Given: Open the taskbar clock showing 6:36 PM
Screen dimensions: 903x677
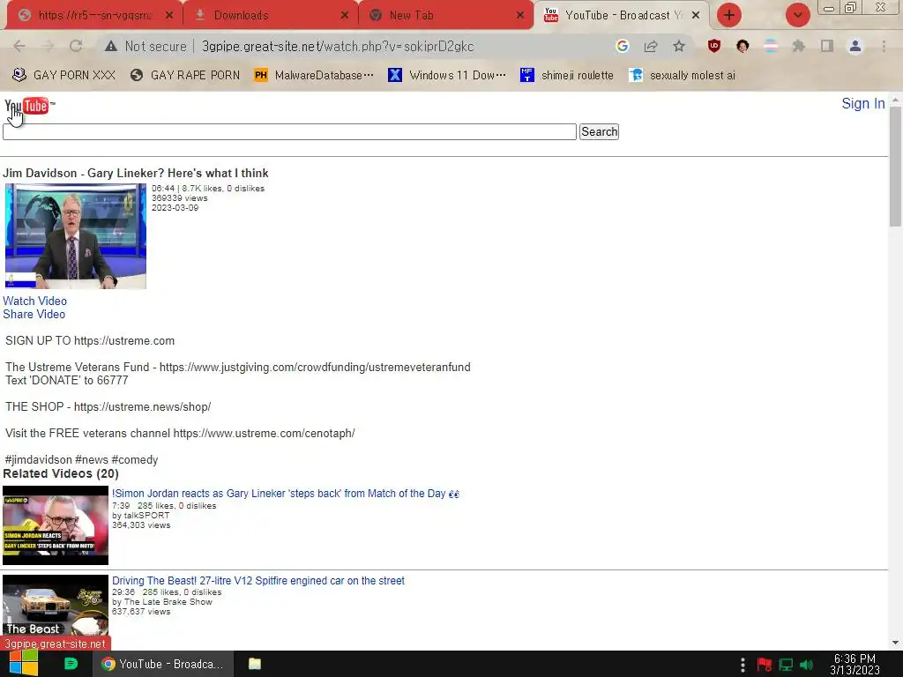Looking at the screenshot, I should pyautogui.click(x=854, y=665).
